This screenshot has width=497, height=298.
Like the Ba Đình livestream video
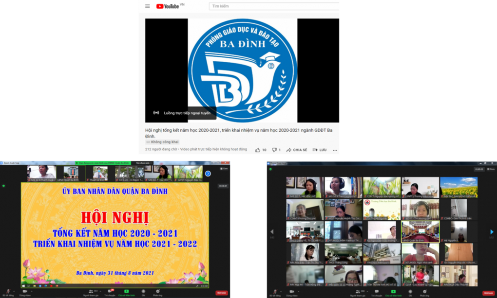click(x=258, y=150)
